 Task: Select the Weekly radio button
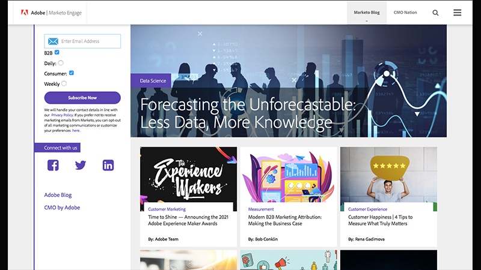pos(64,83)
